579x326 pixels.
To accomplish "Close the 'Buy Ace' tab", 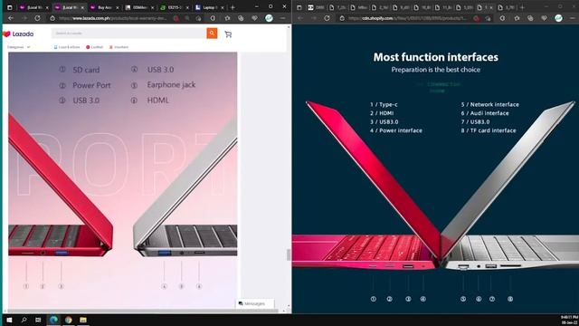I will [118, 7].
